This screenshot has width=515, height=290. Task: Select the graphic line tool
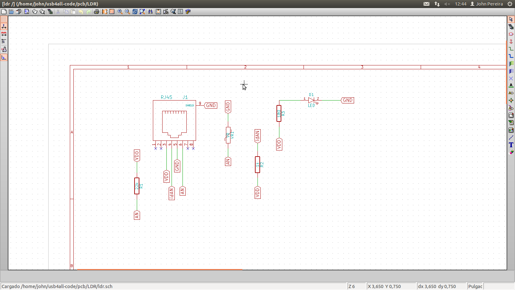511,138
